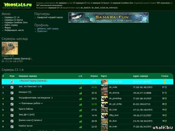Click vote arrow for de_cpl_strike server
175x131 pixels.
pyautogui.click(x=166, y=104)
